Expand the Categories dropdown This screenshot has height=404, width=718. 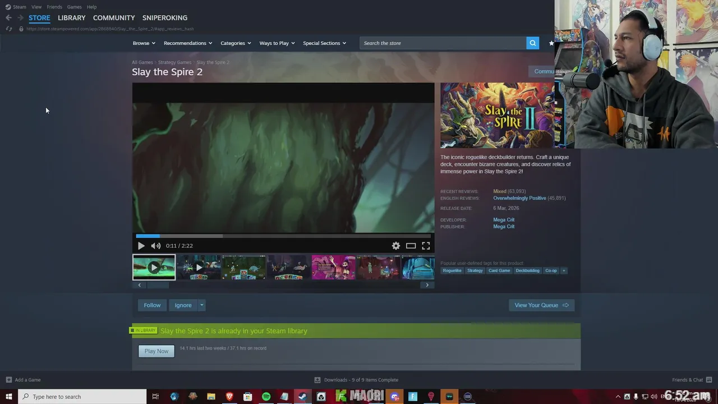236,43
